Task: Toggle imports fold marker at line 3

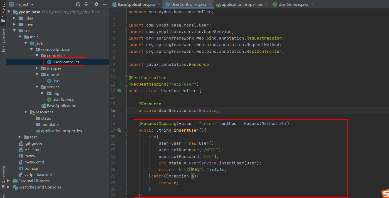Action: [126, 25]
